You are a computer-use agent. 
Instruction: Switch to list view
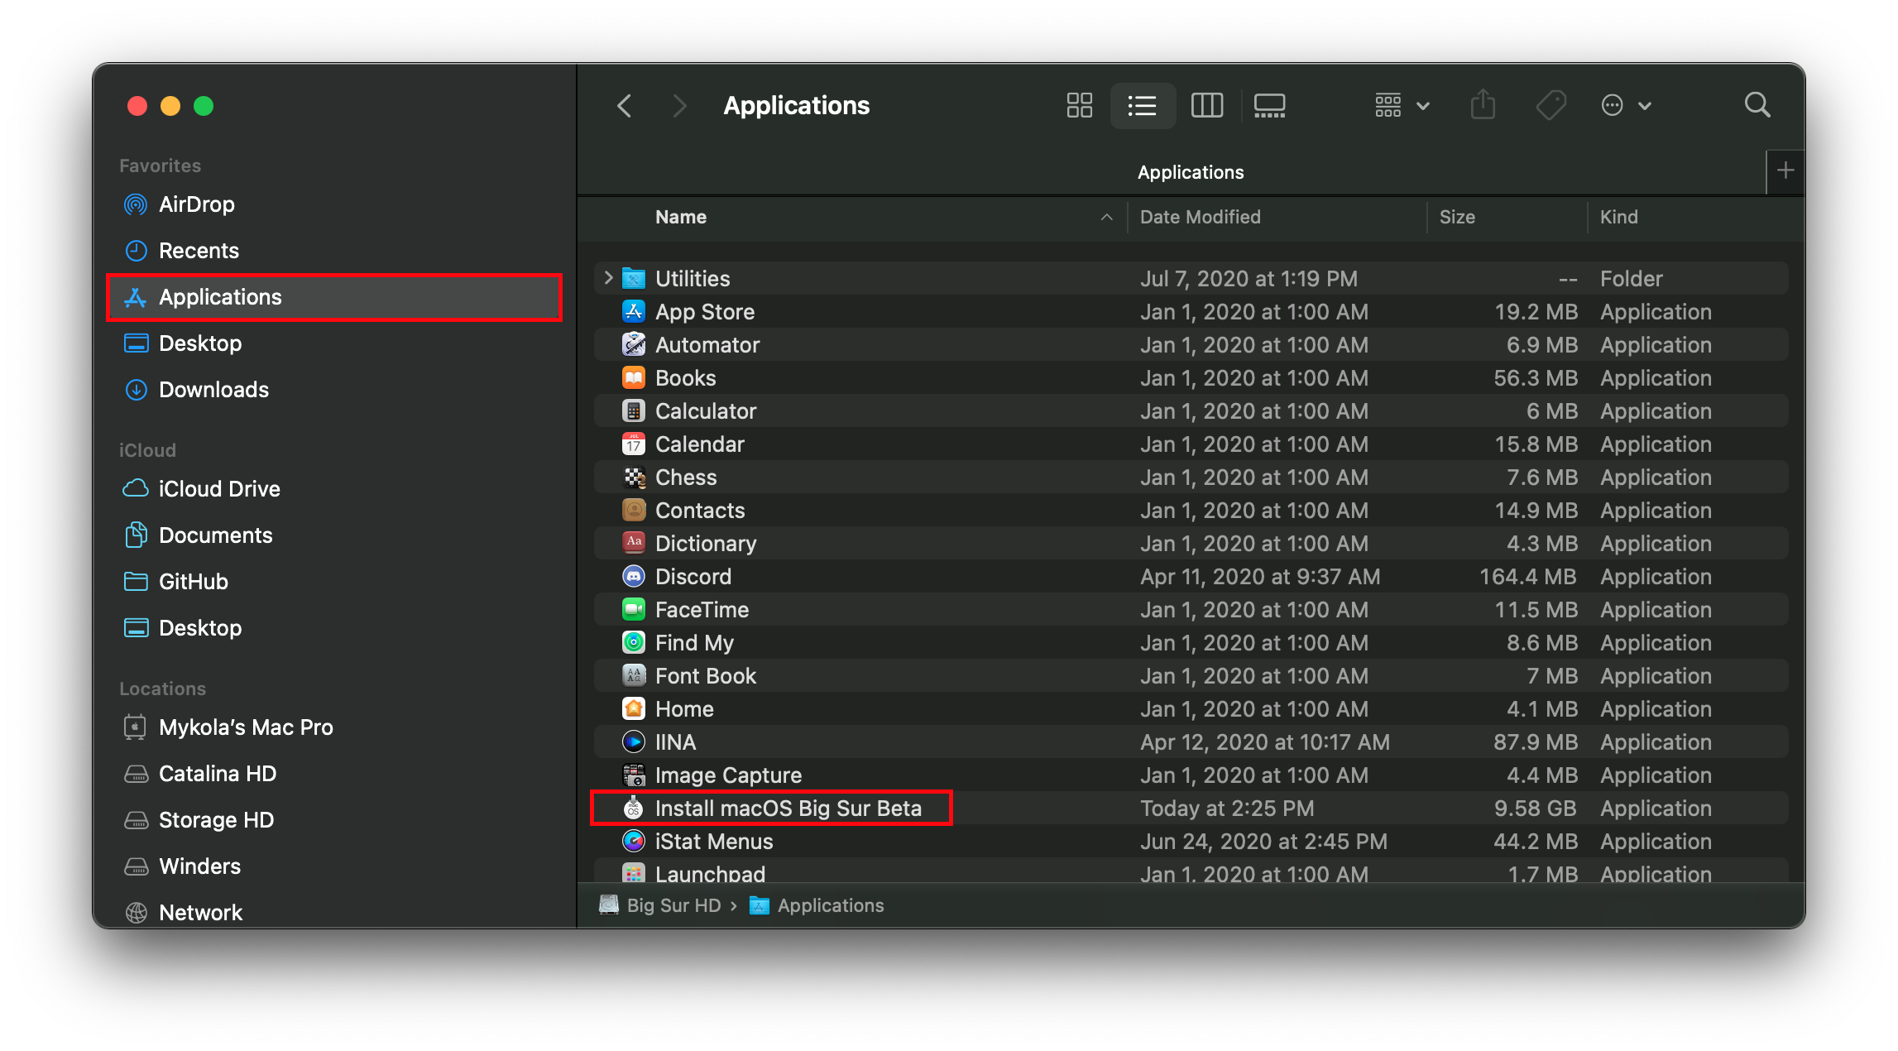[1142, 106]
